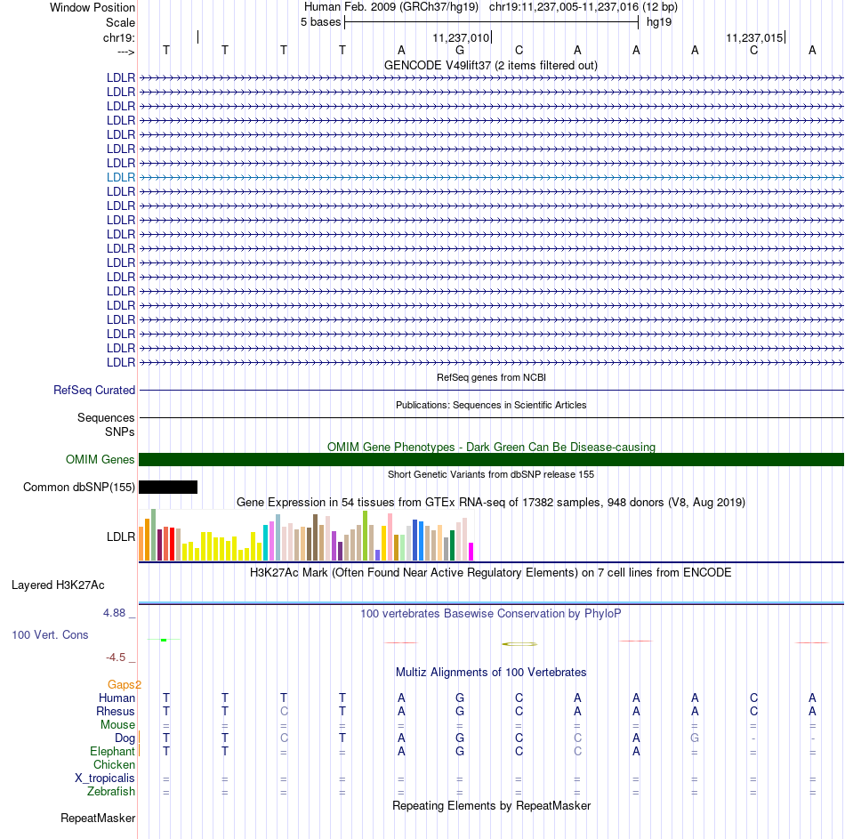Click the light-blue highlighted LDLR intron line

pos(492,177)
